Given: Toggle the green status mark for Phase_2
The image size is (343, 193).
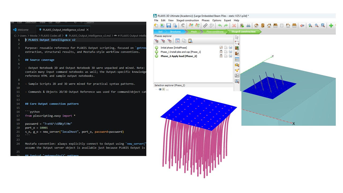Looking at the screenshot, I should pyautogui.click(x=156, y=56).
